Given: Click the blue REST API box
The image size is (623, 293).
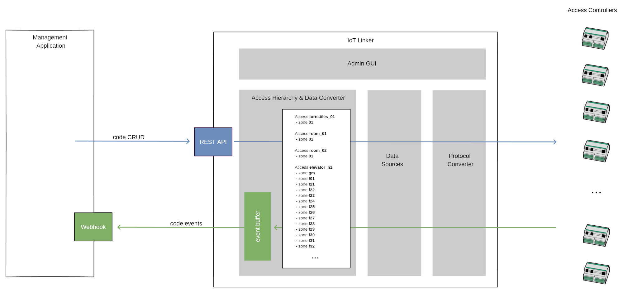Looking at the screenshot, I should coord(213,142).
